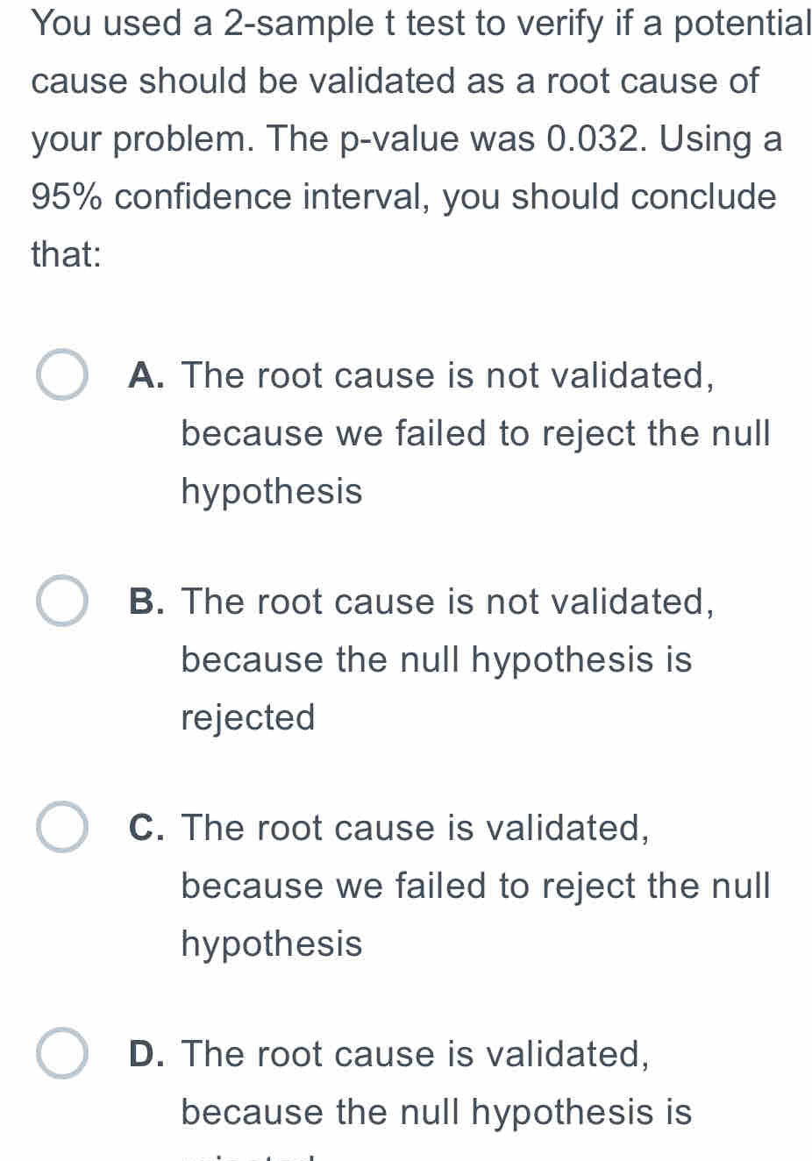Click 'because the null hypothesis is' in option B
Viewport: 812px width, 1161px height.
click(437, 659)
